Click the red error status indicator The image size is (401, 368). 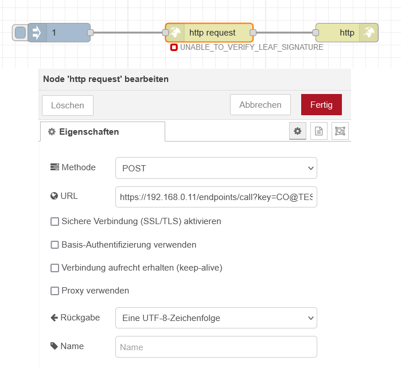click(174, 48)
